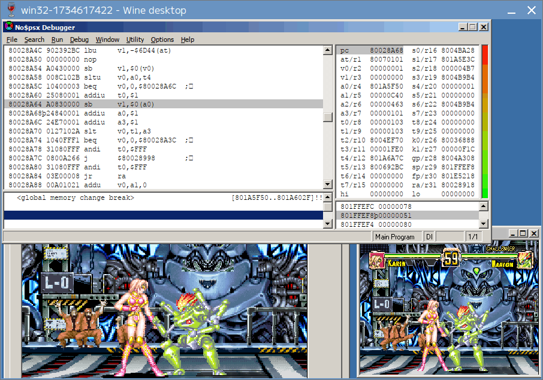Viewport: 543px width, 380px height.
Task: Select the highlighted line at 80028A64
Action: point(164,104)
